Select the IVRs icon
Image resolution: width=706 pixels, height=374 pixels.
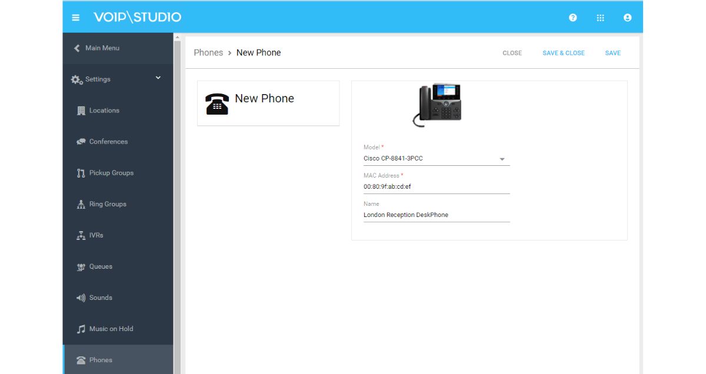(x=81, y=235)
